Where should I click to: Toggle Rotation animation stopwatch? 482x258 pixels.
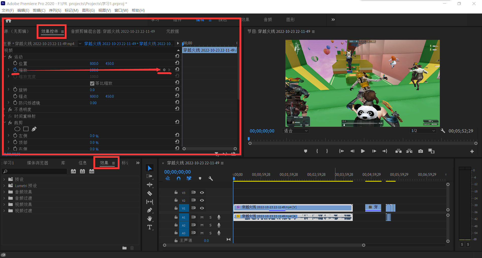point(15,90)
